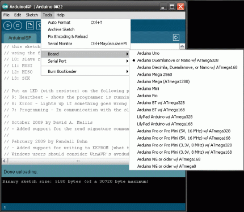Click the Stop toolbar icon

(x=18, y=25)
